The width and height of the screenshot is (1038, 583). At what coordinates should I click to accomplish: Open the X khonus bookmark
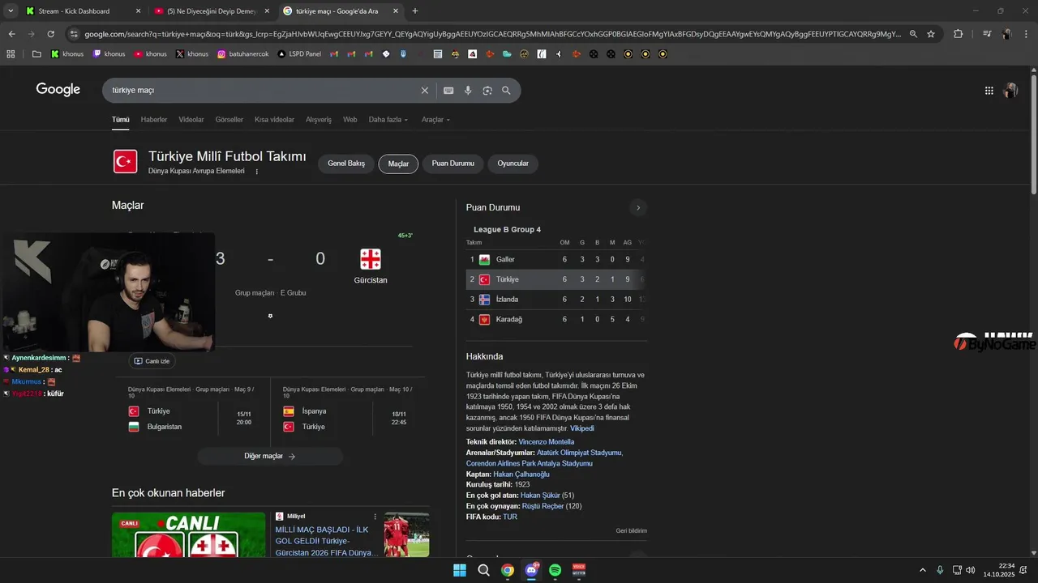pos(192,54)
